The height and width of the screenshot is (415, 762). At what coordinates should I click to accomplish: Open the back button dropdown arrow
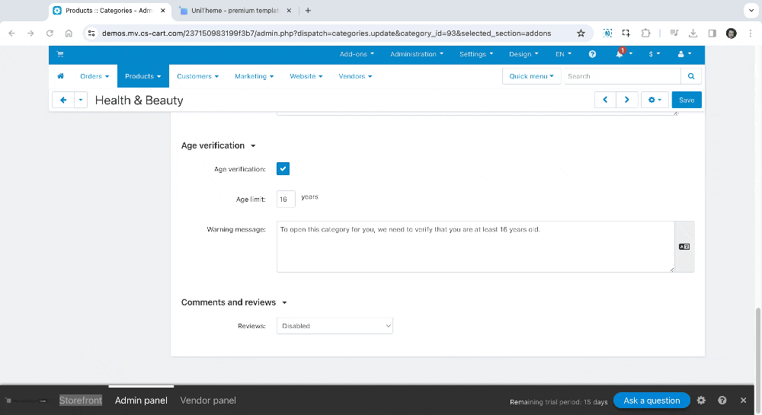[81, 100]
